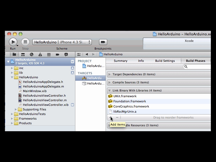216x162 pixels.
Task: Select the Frameworks folder row
Action: (x=40, y=119)
